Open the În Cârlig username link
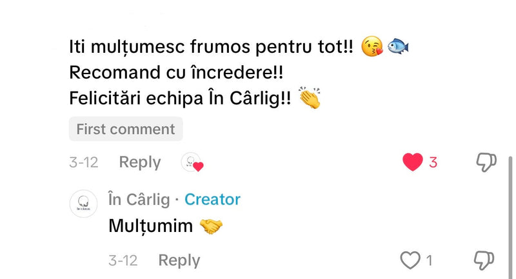The width and height of the screenshot is (516, 279). (139, 200)
